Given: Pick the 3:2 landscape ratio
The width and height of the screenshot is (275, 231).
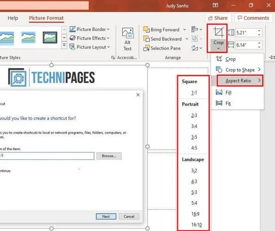Looking at the screenshot, I should (194, 170).
